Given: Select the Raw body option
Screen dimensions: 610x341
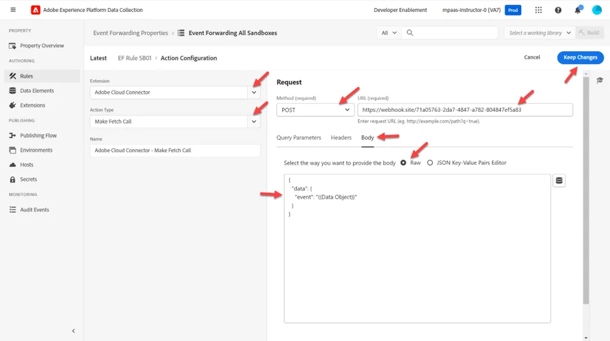Looking at the screenshot, I should (x=403, y=163).
